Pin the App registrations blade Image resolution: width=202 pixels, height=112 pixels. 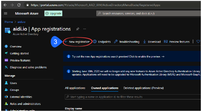[77, 29]
